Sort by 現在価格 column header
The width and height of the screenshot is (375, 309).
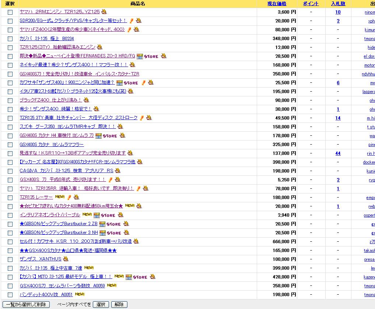pyautogui.click(x=277, y=4)
